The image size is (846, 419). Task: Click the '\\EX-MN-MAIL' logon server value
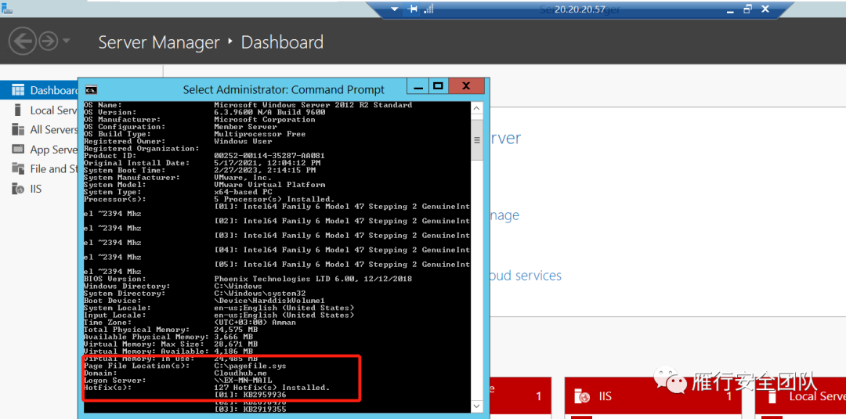(243, 380)
